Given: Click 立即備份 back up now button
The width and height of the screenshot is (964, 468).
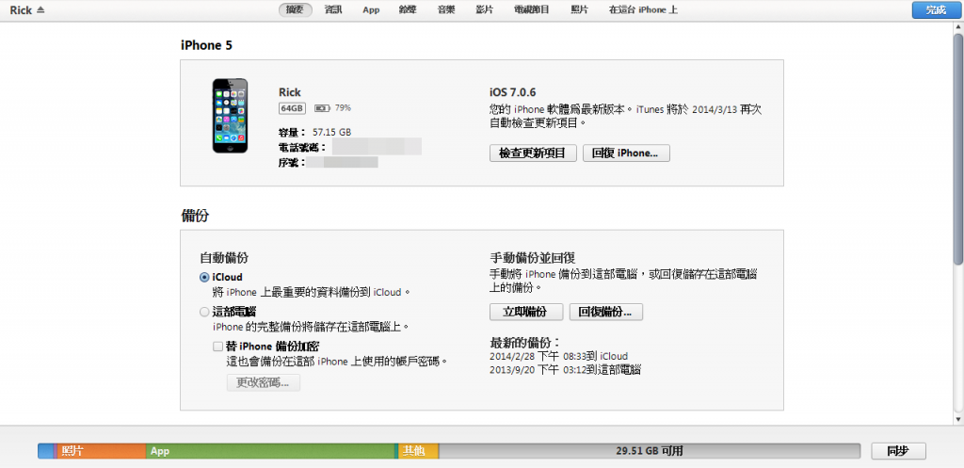Looking at the screenshot, I should (526, 312).
